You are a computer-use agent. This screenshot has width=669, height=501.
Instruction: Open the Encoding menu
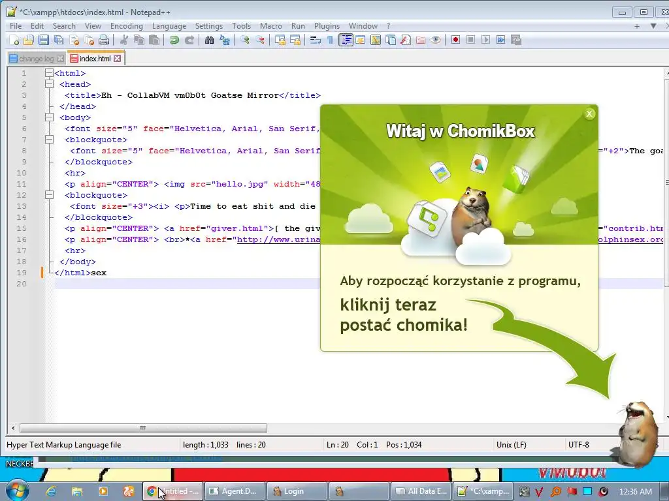tap(127, 26)
